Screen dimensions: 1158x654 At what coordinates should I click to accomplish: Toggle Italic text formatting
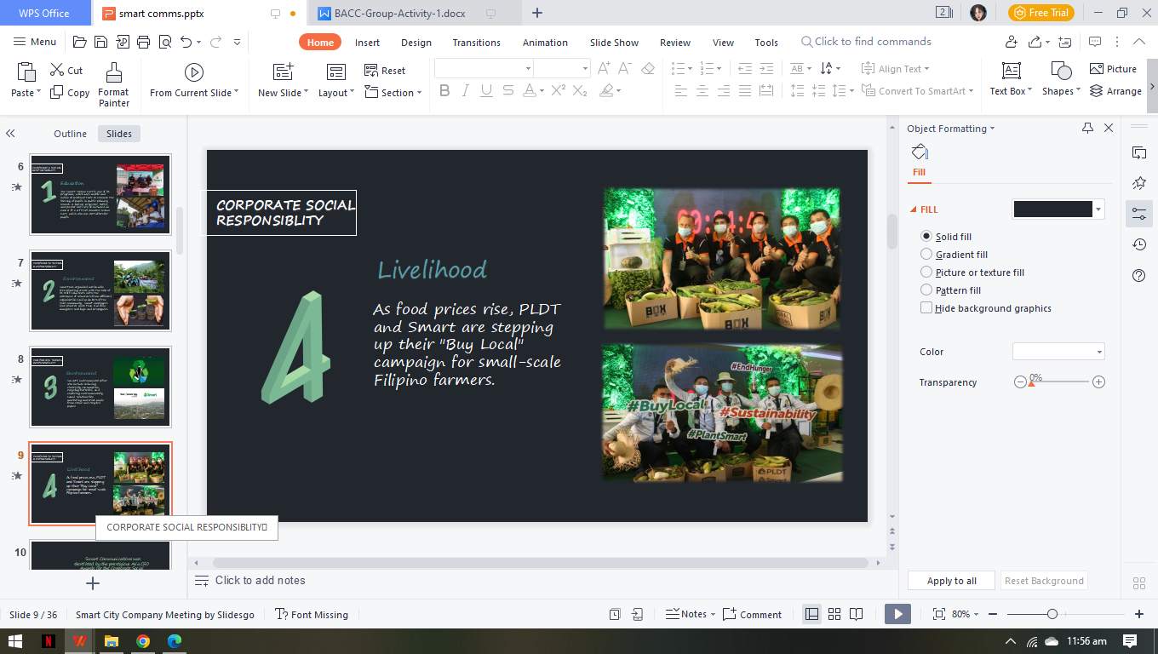466,90
